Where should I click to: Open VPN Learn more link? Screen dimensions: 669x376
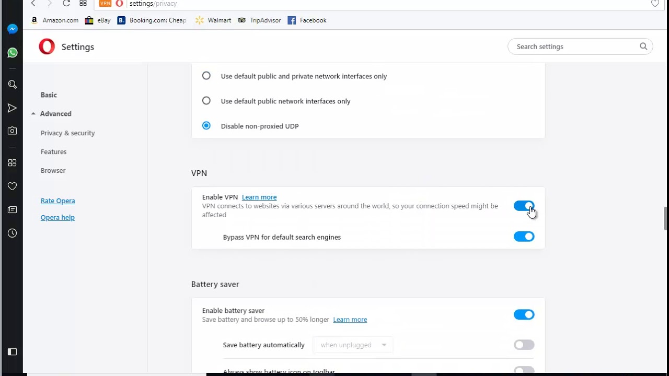259,197
